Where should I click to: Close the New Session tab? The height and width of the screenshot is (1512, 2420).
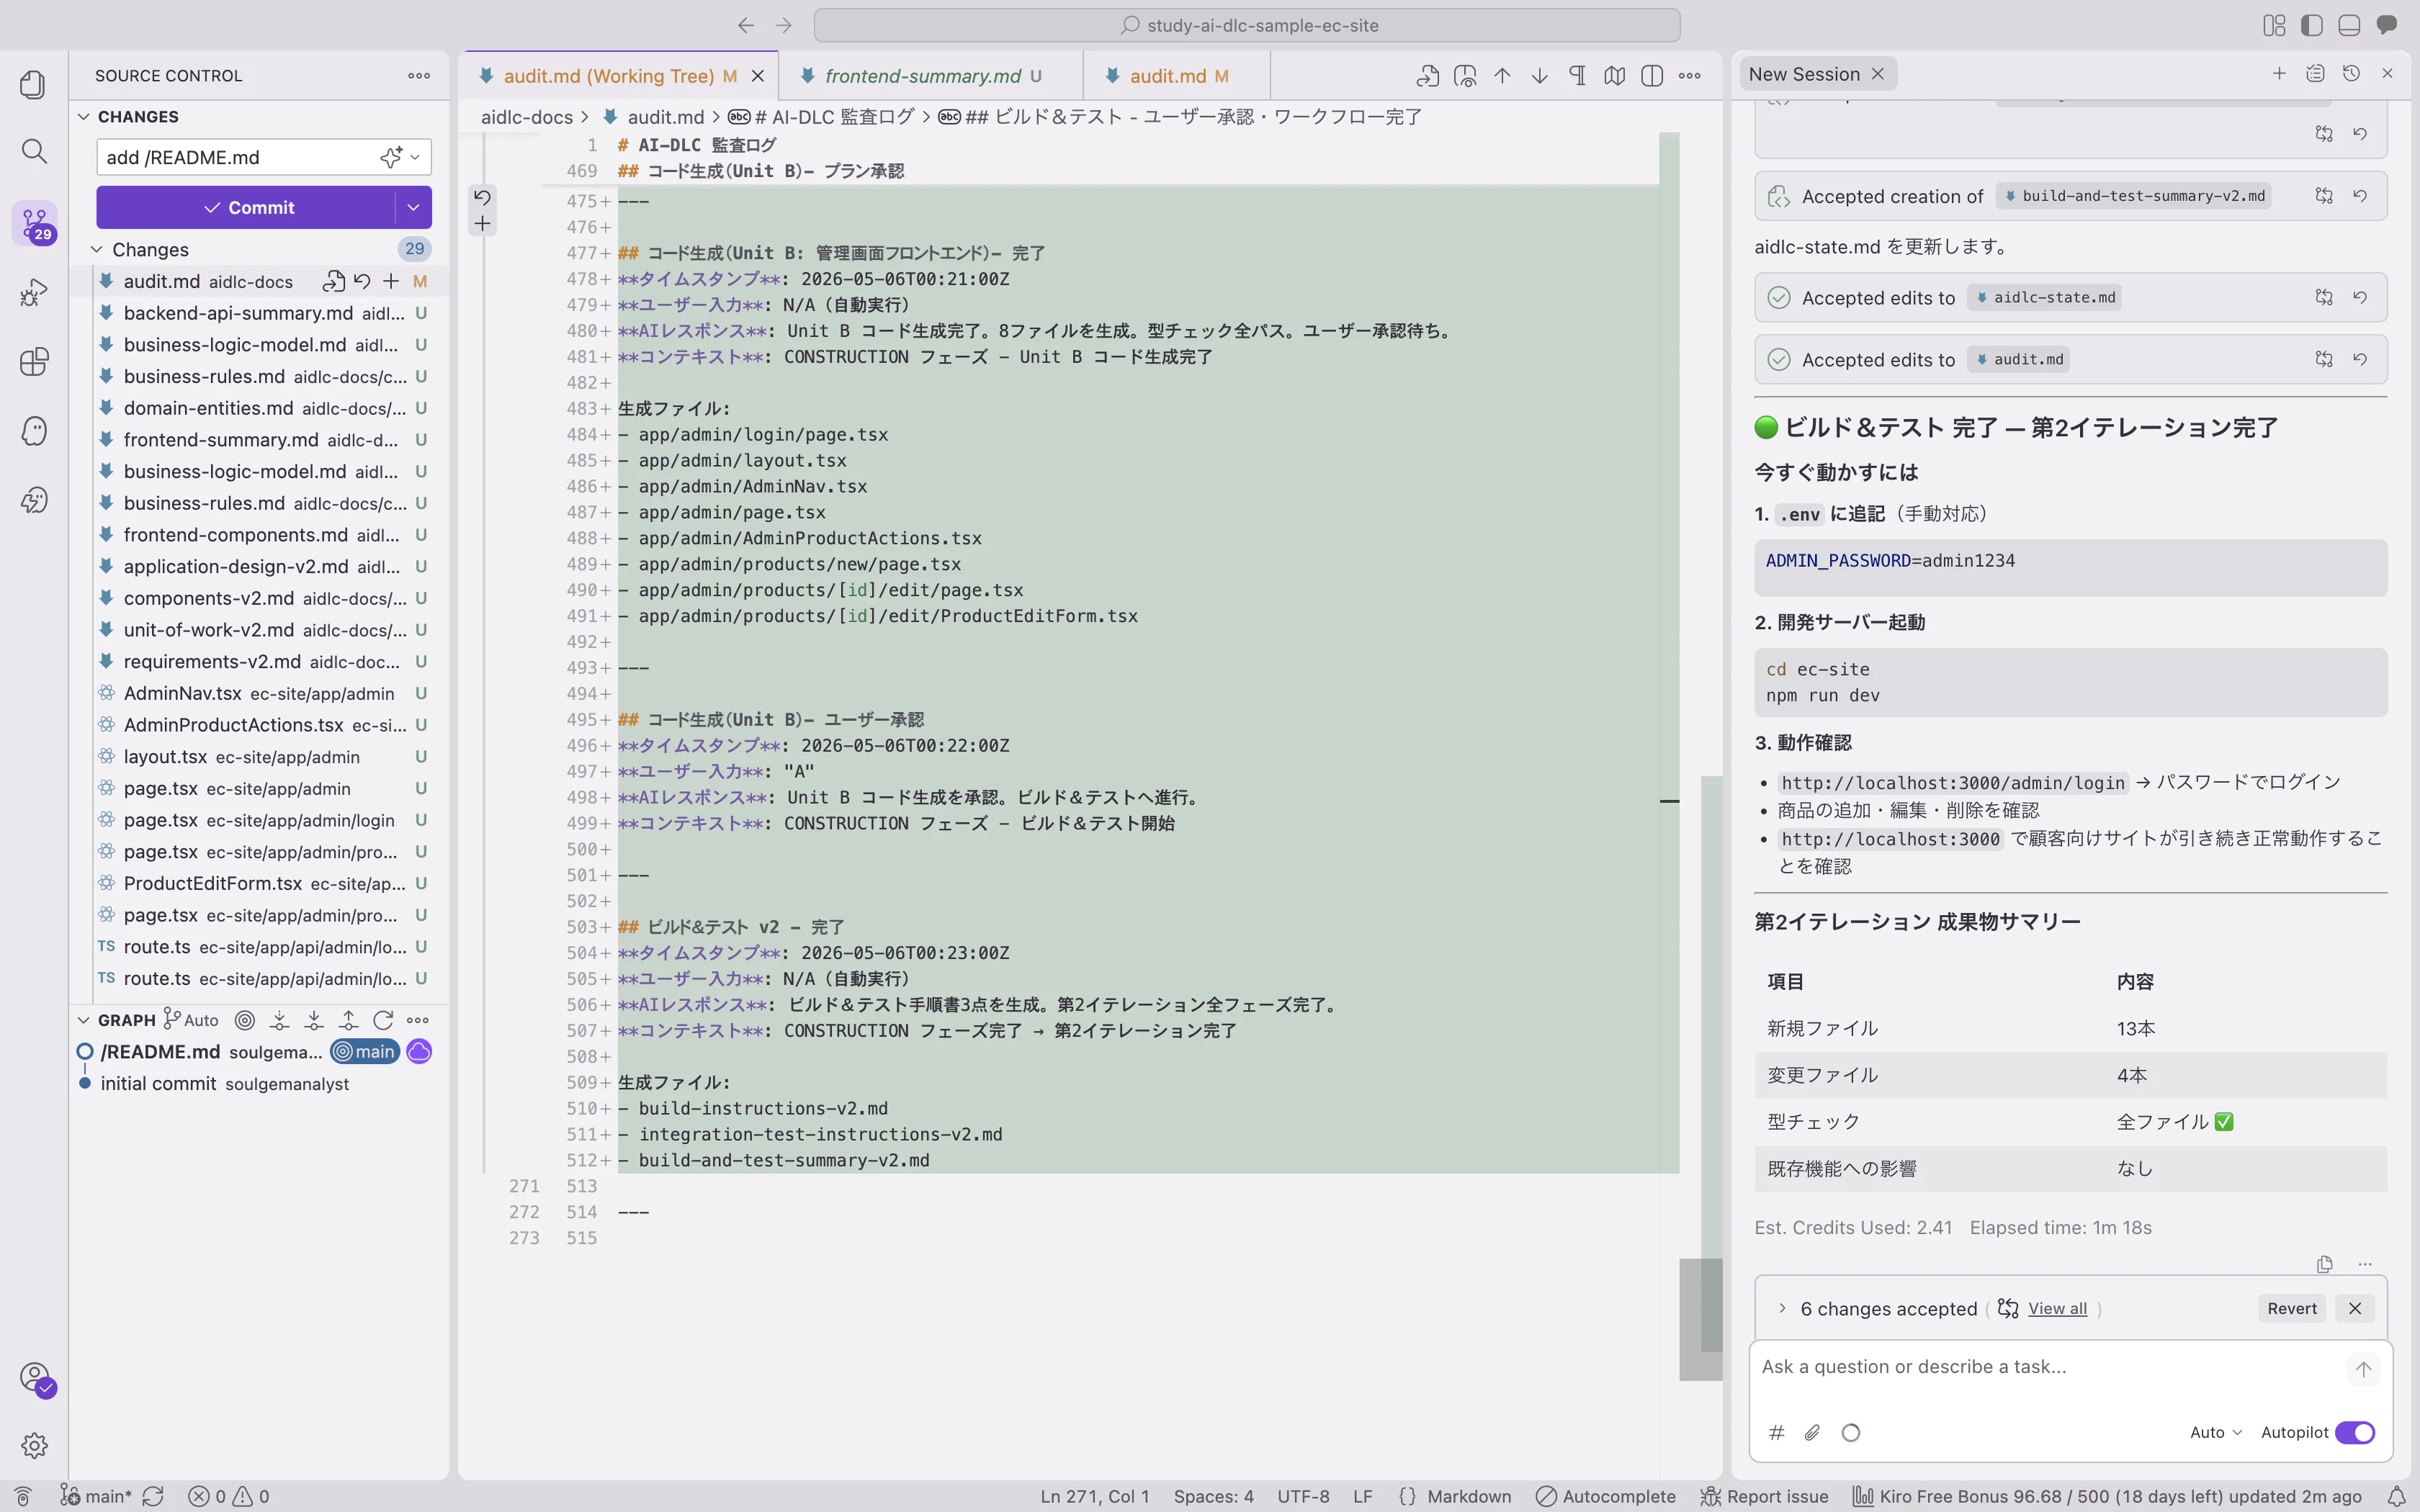click(x=1878, y=74)
